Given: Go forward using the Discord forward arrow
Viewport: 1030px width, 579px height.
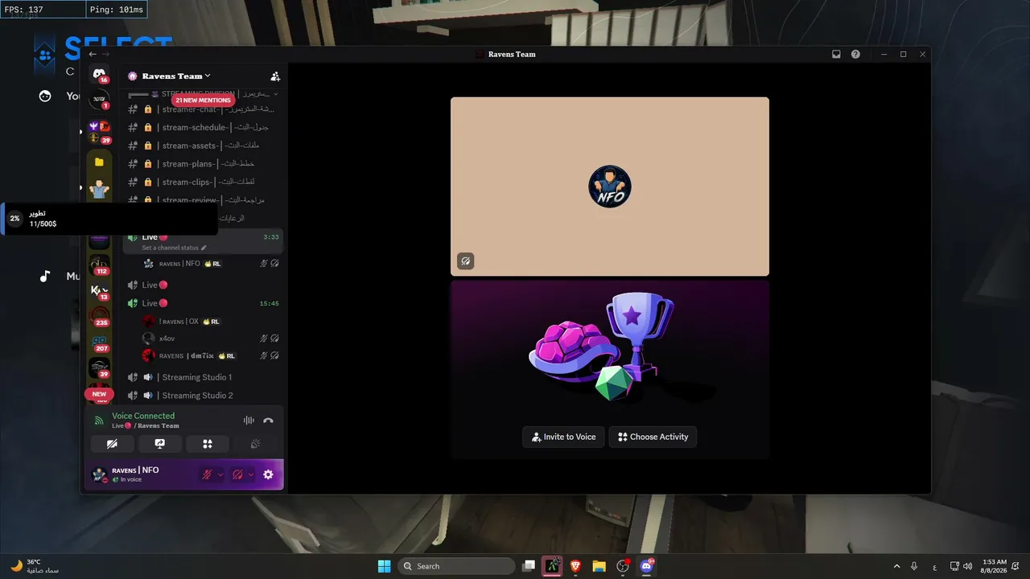Looking at the screenshot, I should click(x=105, y=54).
